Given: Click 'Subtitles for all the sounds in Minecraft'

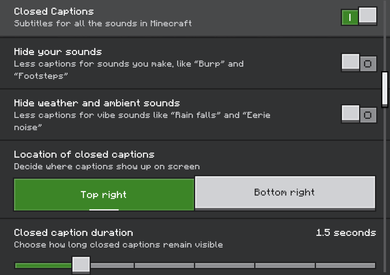Looking at the screenshot, I should (x=103, y=24).
